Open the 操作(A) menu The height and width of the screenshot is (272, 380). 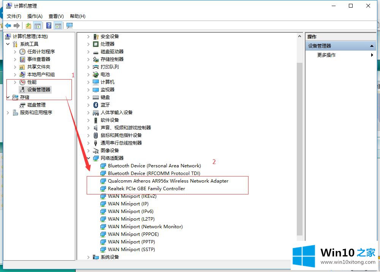[35, 16]
